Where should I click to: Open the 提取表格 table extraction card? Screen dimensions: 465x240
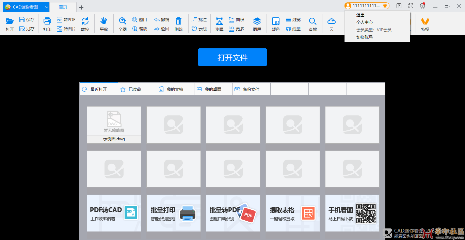pyautogui.click(x=293, y=213)
